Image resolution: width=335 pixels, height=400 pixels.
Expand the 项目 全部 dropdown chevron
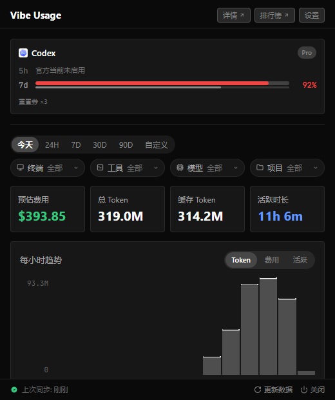coord(316,168)
